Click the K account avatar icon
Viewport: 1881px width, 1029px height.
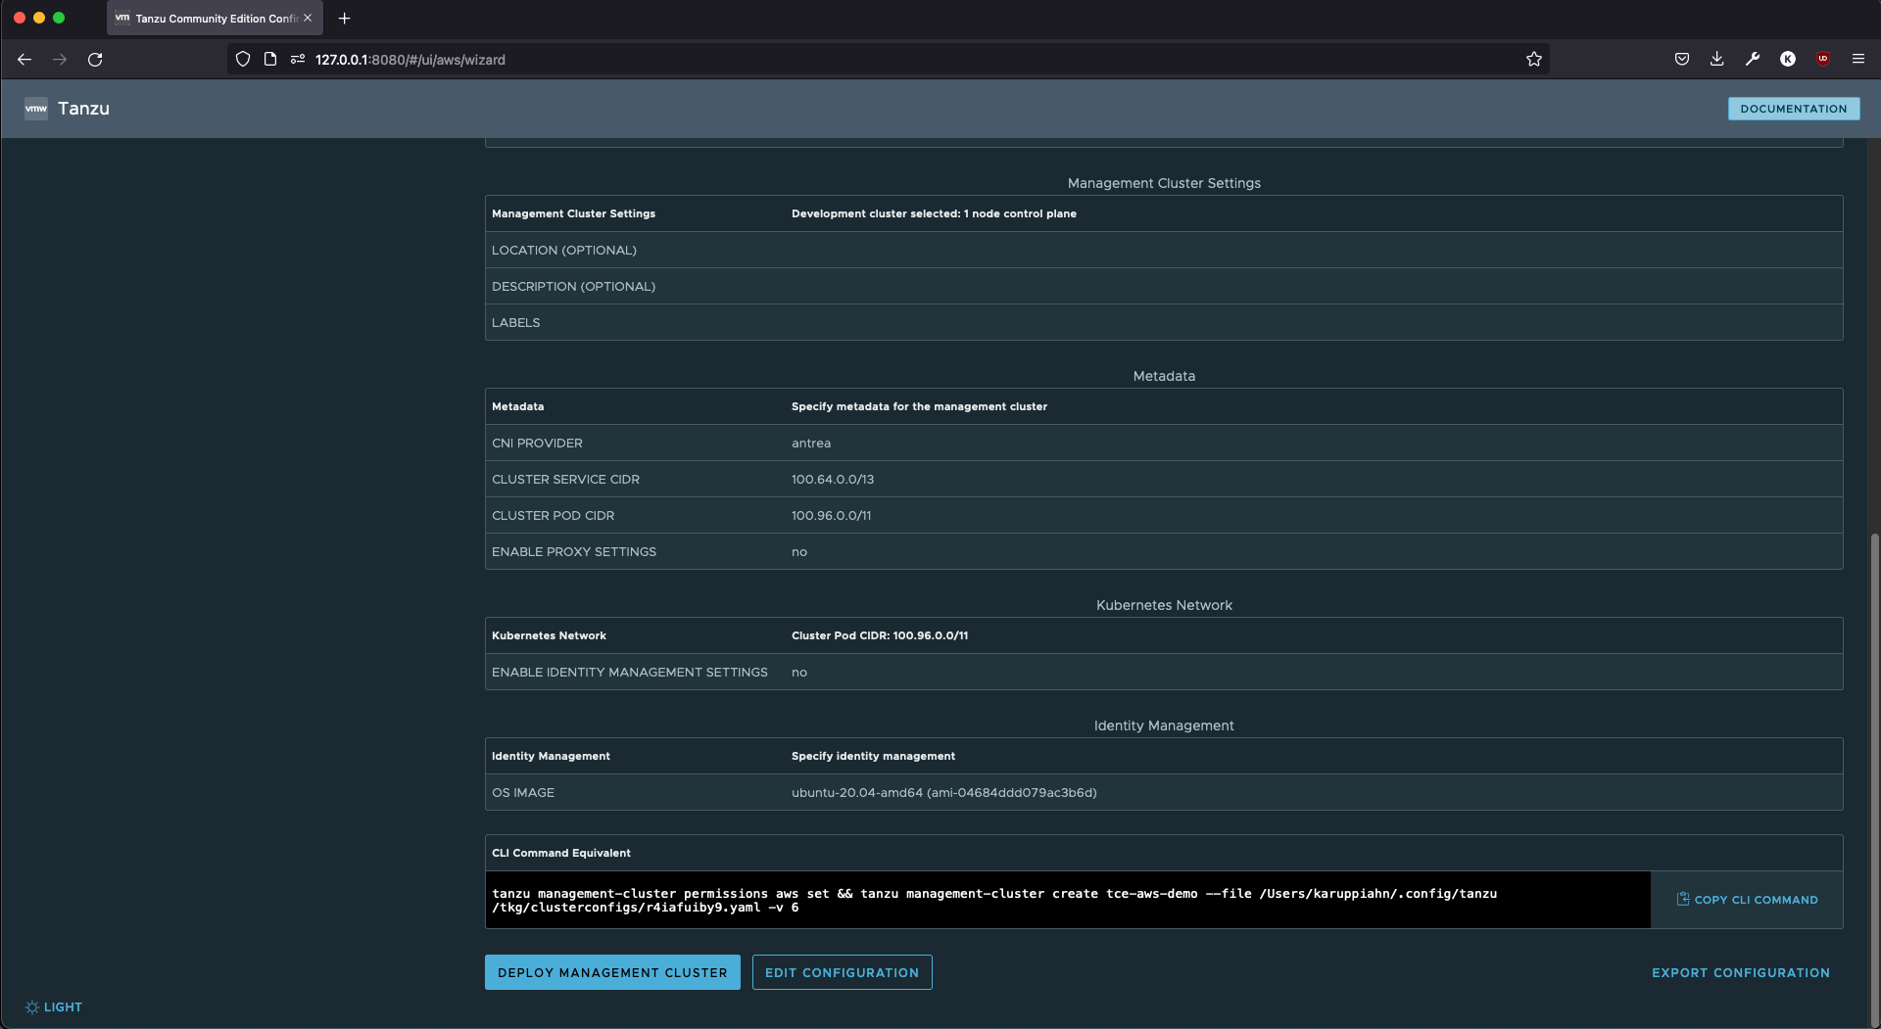(x=1788, y=60)
